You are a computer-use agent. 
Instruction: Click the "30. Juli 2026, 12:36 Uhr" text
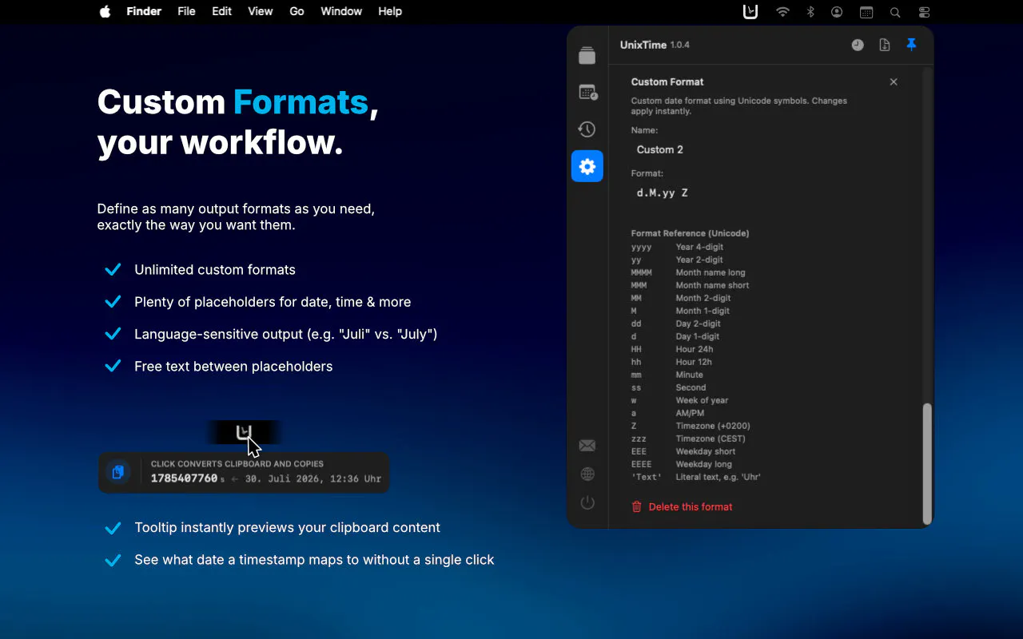[x=313, y=479]
